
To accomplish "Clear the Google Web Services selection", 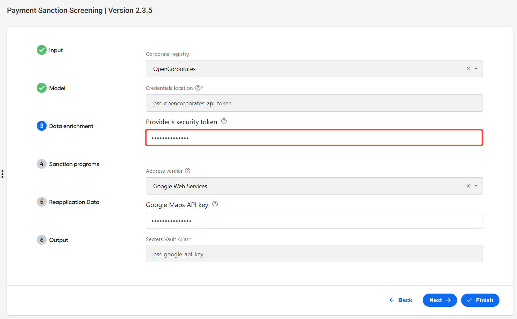I will tap(468, 186).
